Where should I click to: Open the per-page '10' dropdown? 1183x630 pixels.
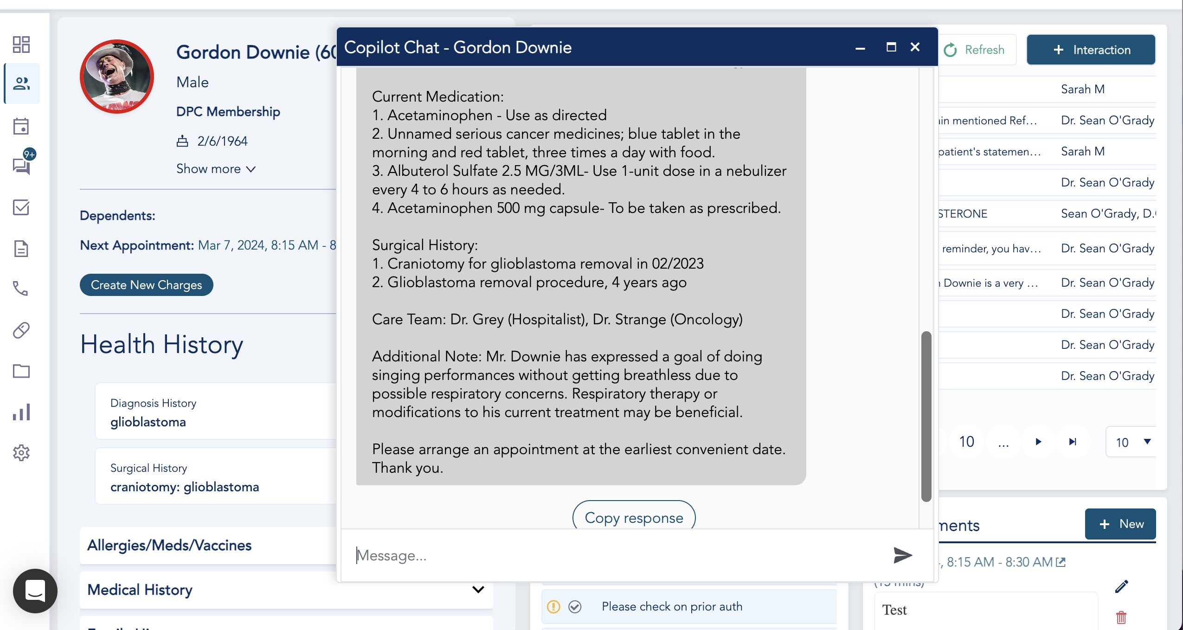[1132, 442]
